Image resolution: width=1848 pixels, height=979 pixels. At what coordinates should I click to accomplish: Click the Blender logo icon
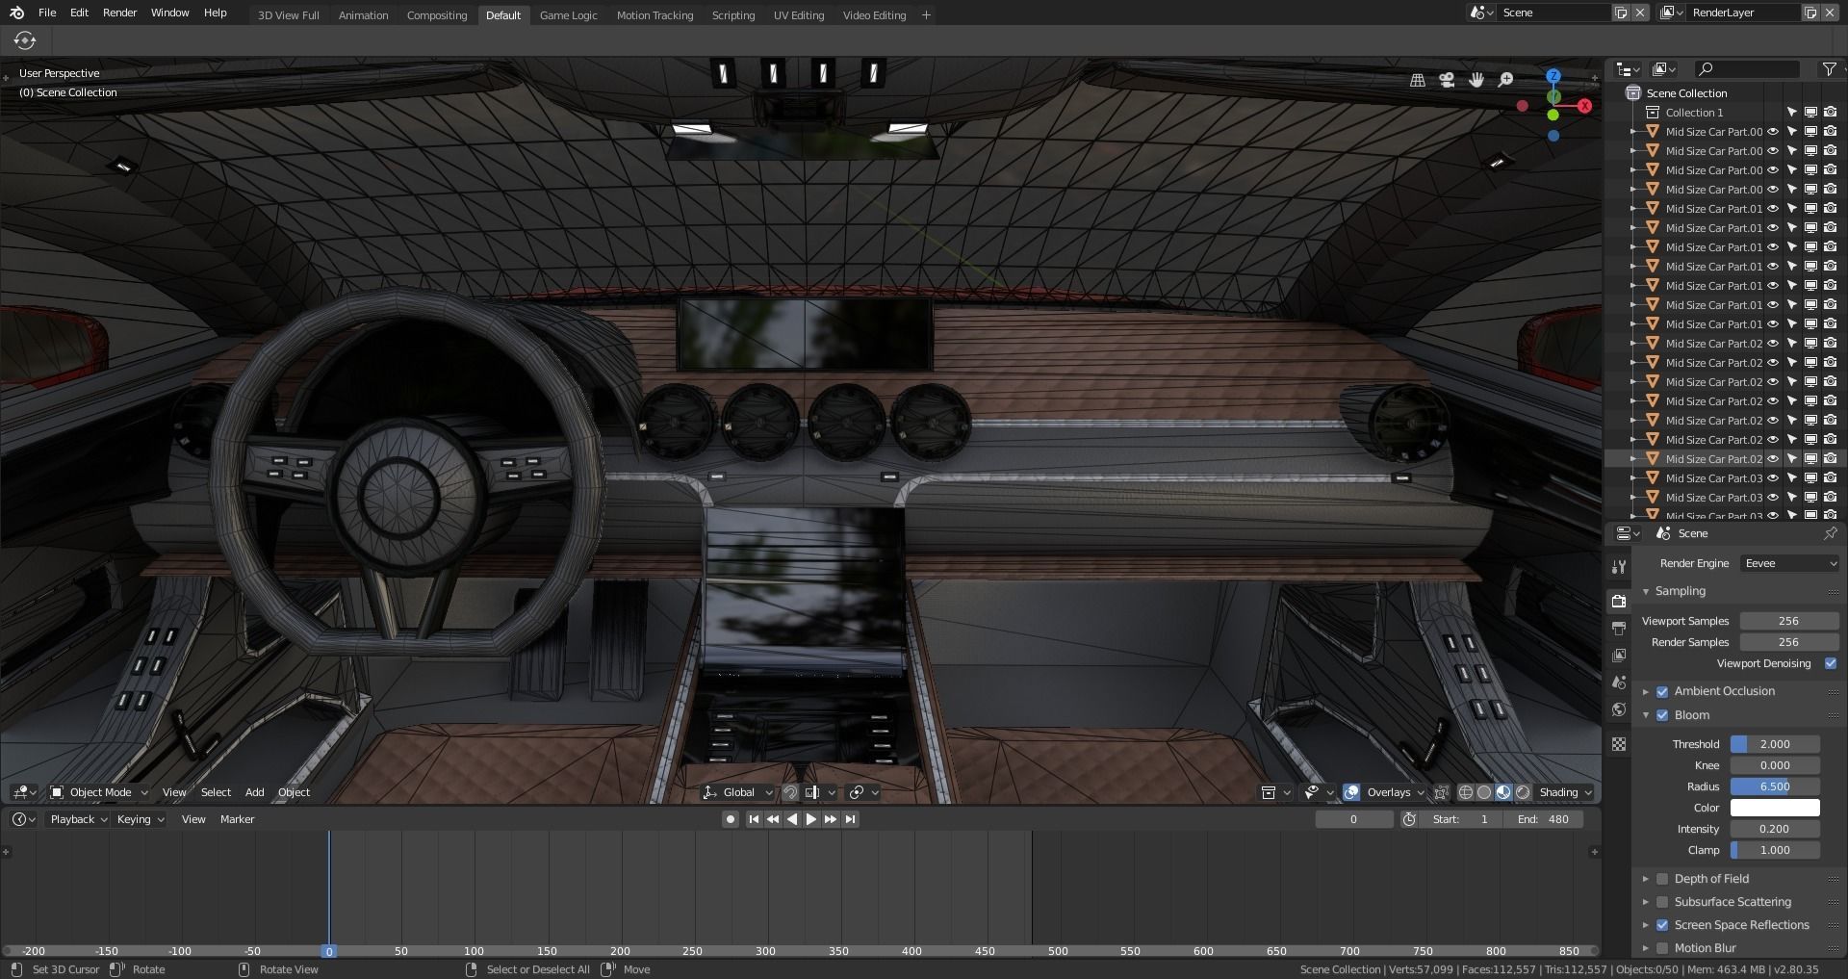click(x=16, y=13)
